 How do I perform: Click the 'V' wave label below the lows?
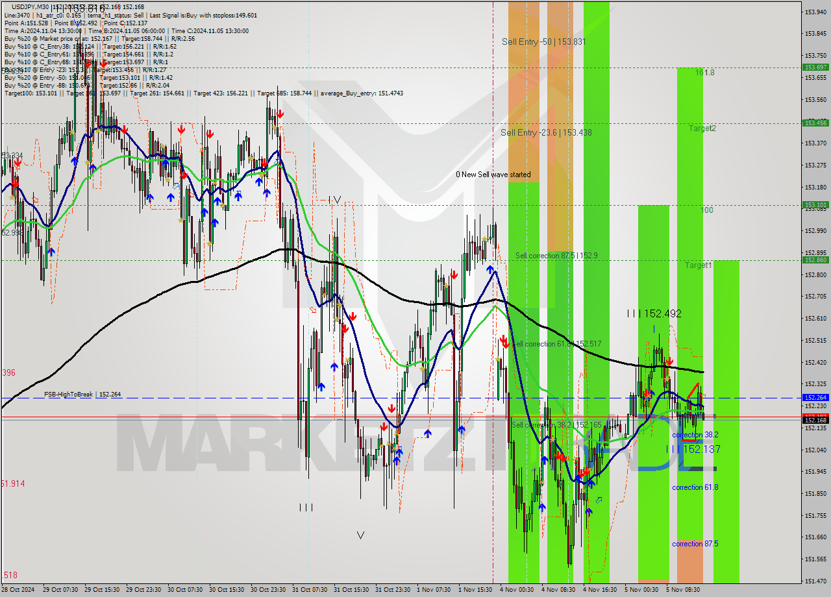click(360, 535)
